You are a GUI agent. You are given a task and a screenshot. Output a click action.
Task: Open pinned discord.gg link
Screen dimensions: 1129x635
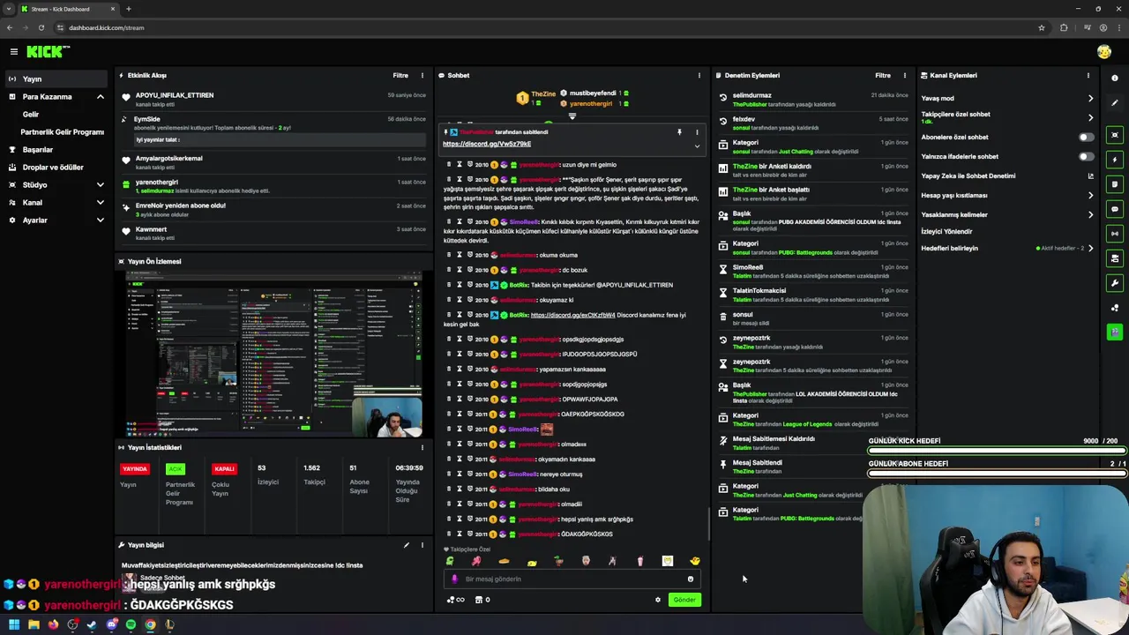click(x=487, y=144)
